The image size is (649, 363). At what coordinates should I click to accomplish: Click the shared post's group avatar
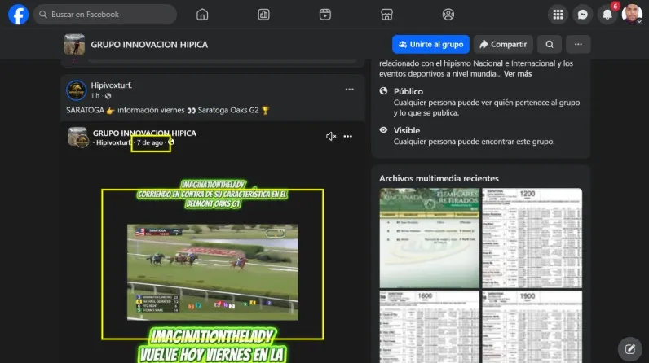[x=77, y=137]
